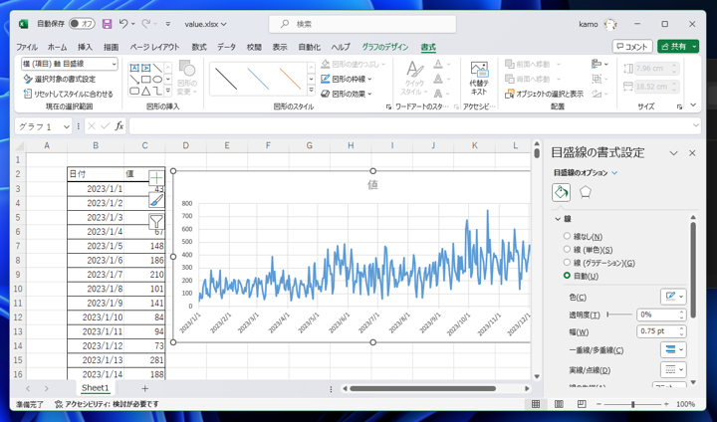The image size is (717, 422).
Task: Expand 目盛線のオプション dropdown arrow
Action: coord(614,173)
